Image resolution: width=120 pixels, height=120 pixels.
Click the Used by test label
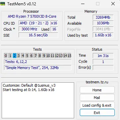coord(77,35)
